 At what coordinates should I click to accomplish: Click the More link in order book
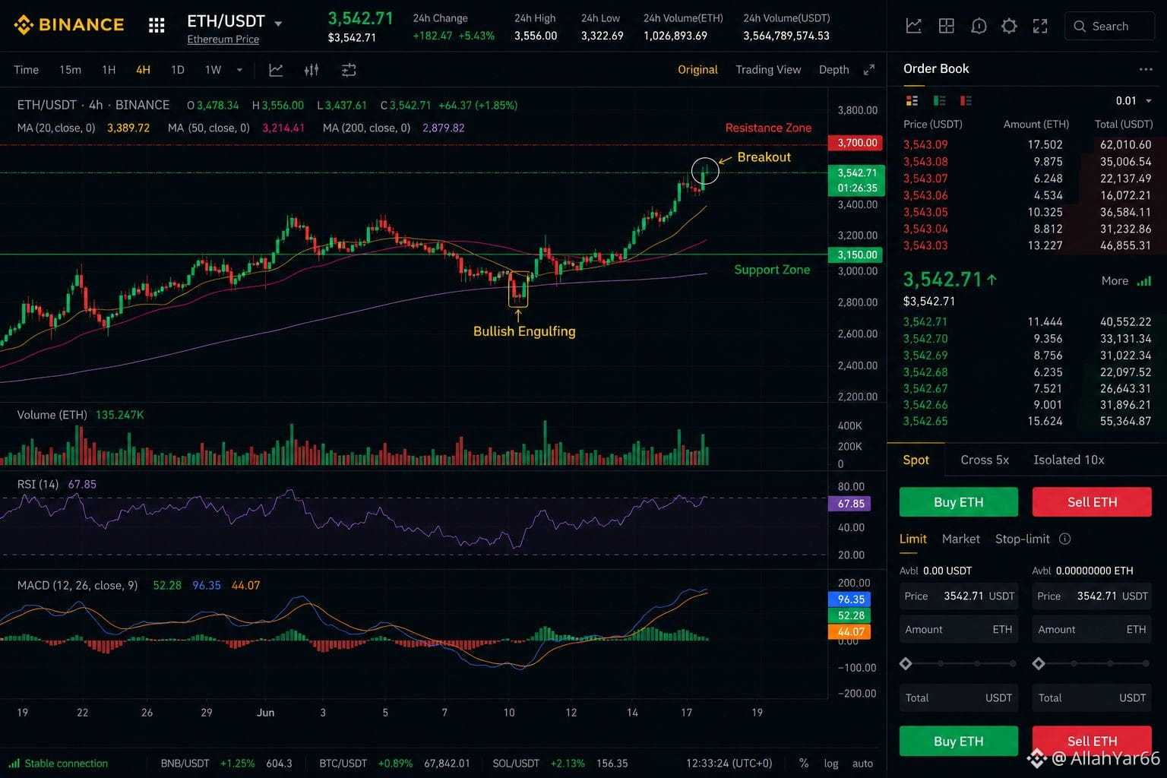(x=1115, y=280)
